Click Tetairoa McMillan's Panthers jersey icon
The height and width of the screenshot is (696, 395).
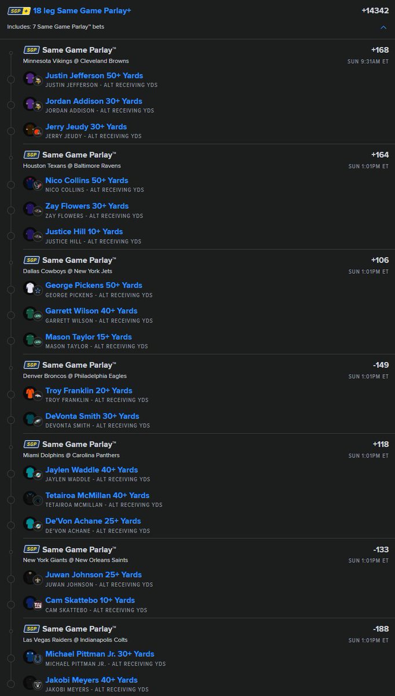(30, 498)
